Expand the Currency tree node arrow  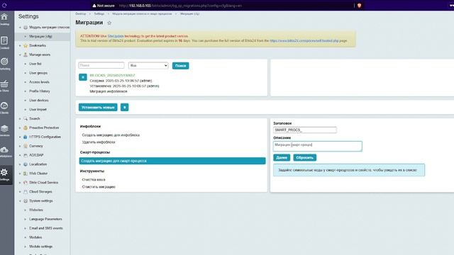click(x=20, y=146)
